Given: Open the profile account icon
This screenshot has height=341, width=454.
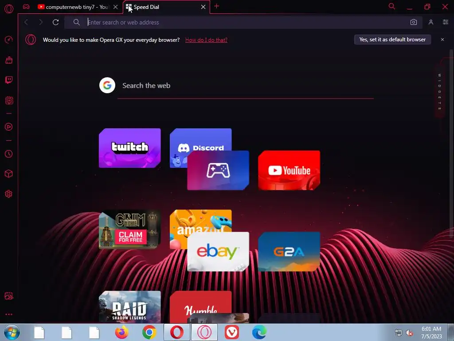Looking at the screenshot, I should coord(431,22).
